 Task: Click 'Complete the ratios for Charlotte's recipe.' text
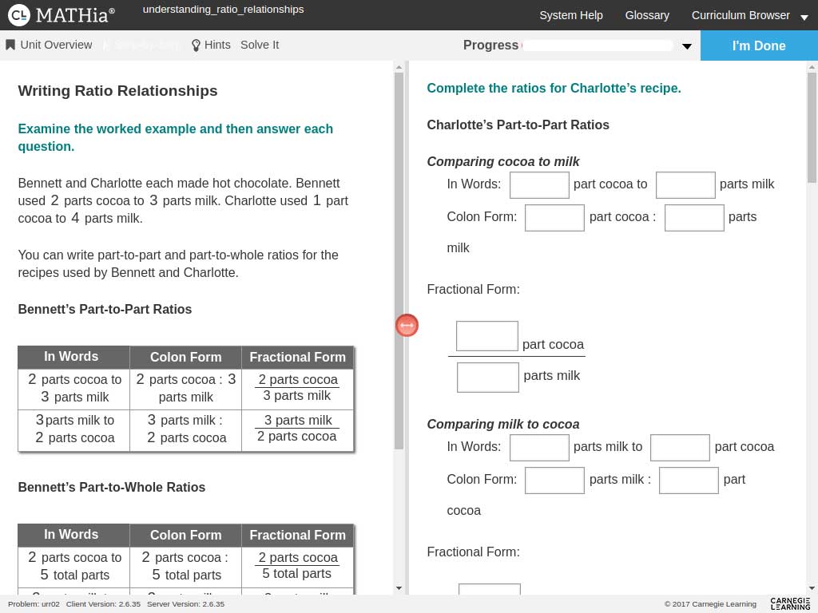(x=554, y=88)
